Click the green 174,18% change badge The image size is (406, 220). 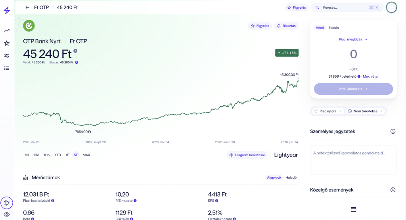tap(287, 53)
